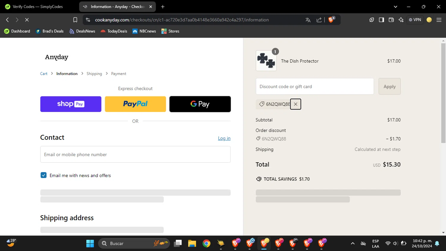This screenshot has height=251, width=446.
Task: Pay with Google Pay button
Action: [200, 104]
